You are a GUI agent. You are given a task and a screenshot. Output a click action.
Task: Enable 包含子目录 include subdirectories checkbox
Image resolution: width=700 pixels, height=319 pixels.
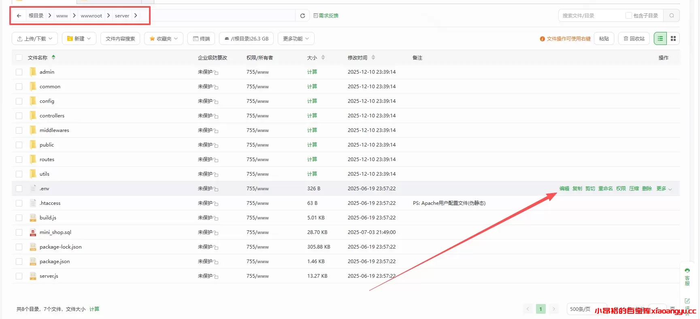click(x=629, y=15)
